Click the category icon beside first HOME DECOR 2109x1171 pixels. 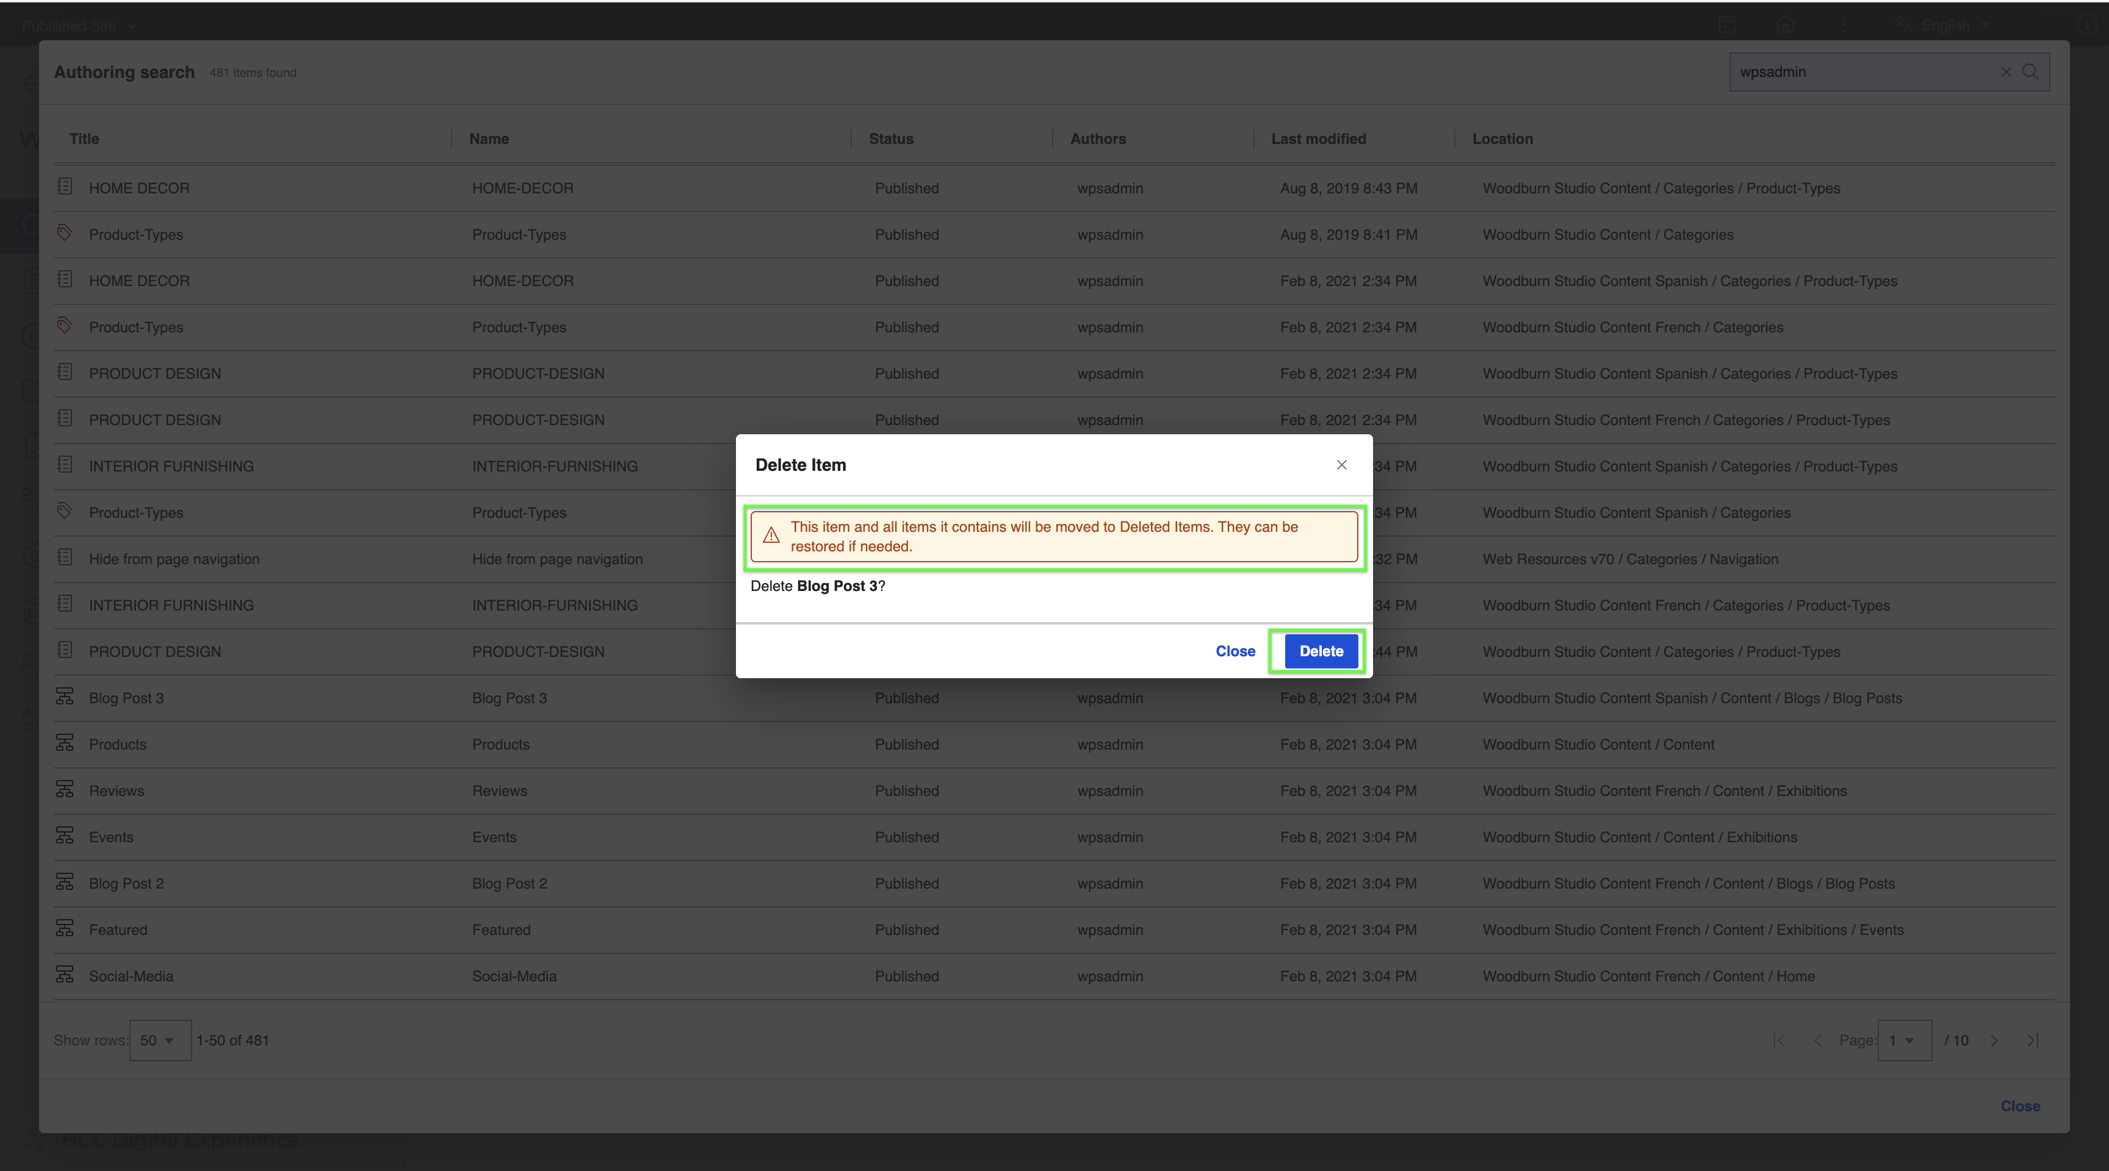coord(65,187)
